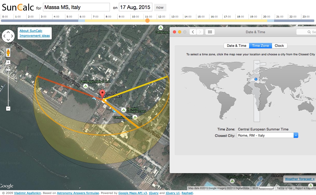Viewport: 316px width, 195px height.
Task: Open Astronomy Answers formulae link
Action: (x=78, y=193)
